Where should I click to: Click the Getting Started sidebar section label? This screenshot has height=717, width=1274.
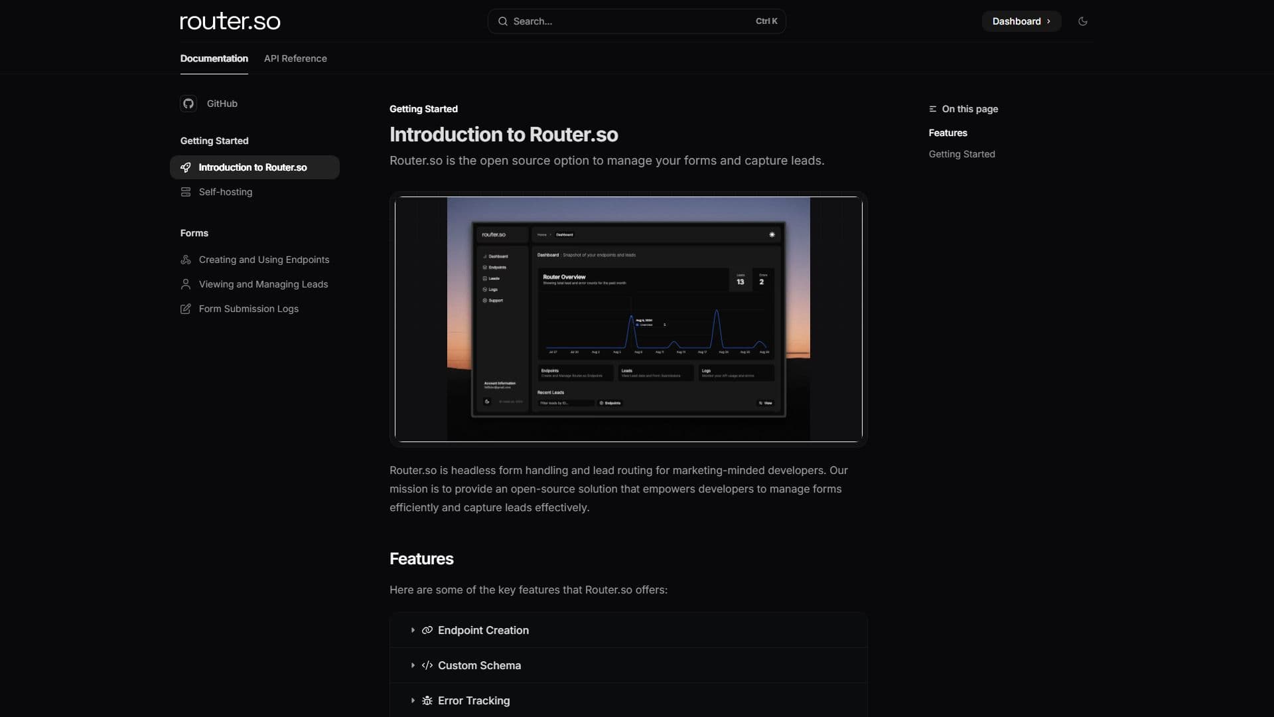(214, 141)
